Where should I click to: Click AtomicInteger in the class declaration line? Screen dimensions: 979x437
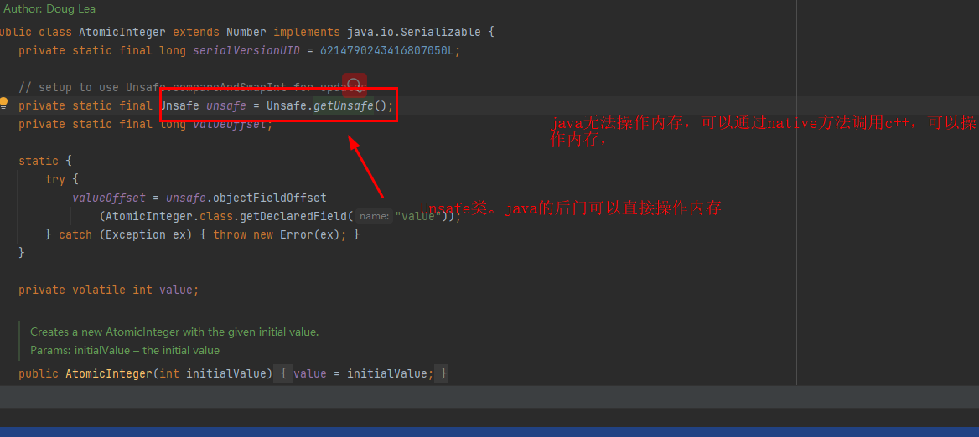pos(122,32)
